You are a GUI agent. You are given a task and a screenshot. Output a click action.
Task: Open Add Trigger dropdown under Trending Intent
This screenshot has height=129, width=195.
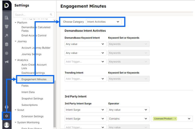coord(86,79)
